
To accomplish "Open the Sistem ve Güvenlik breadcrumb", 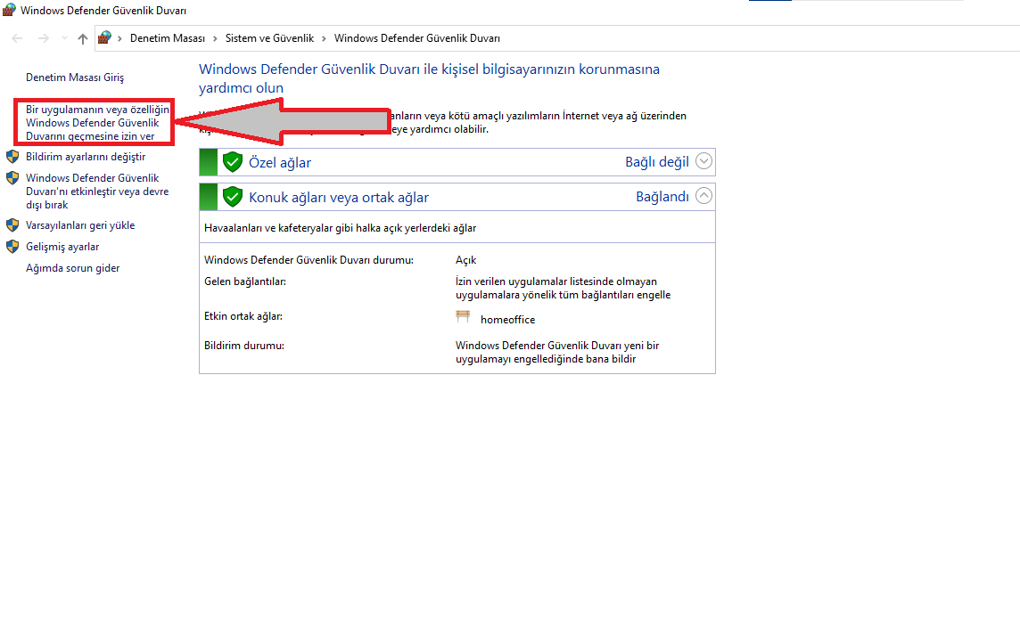I will (269, 38).
